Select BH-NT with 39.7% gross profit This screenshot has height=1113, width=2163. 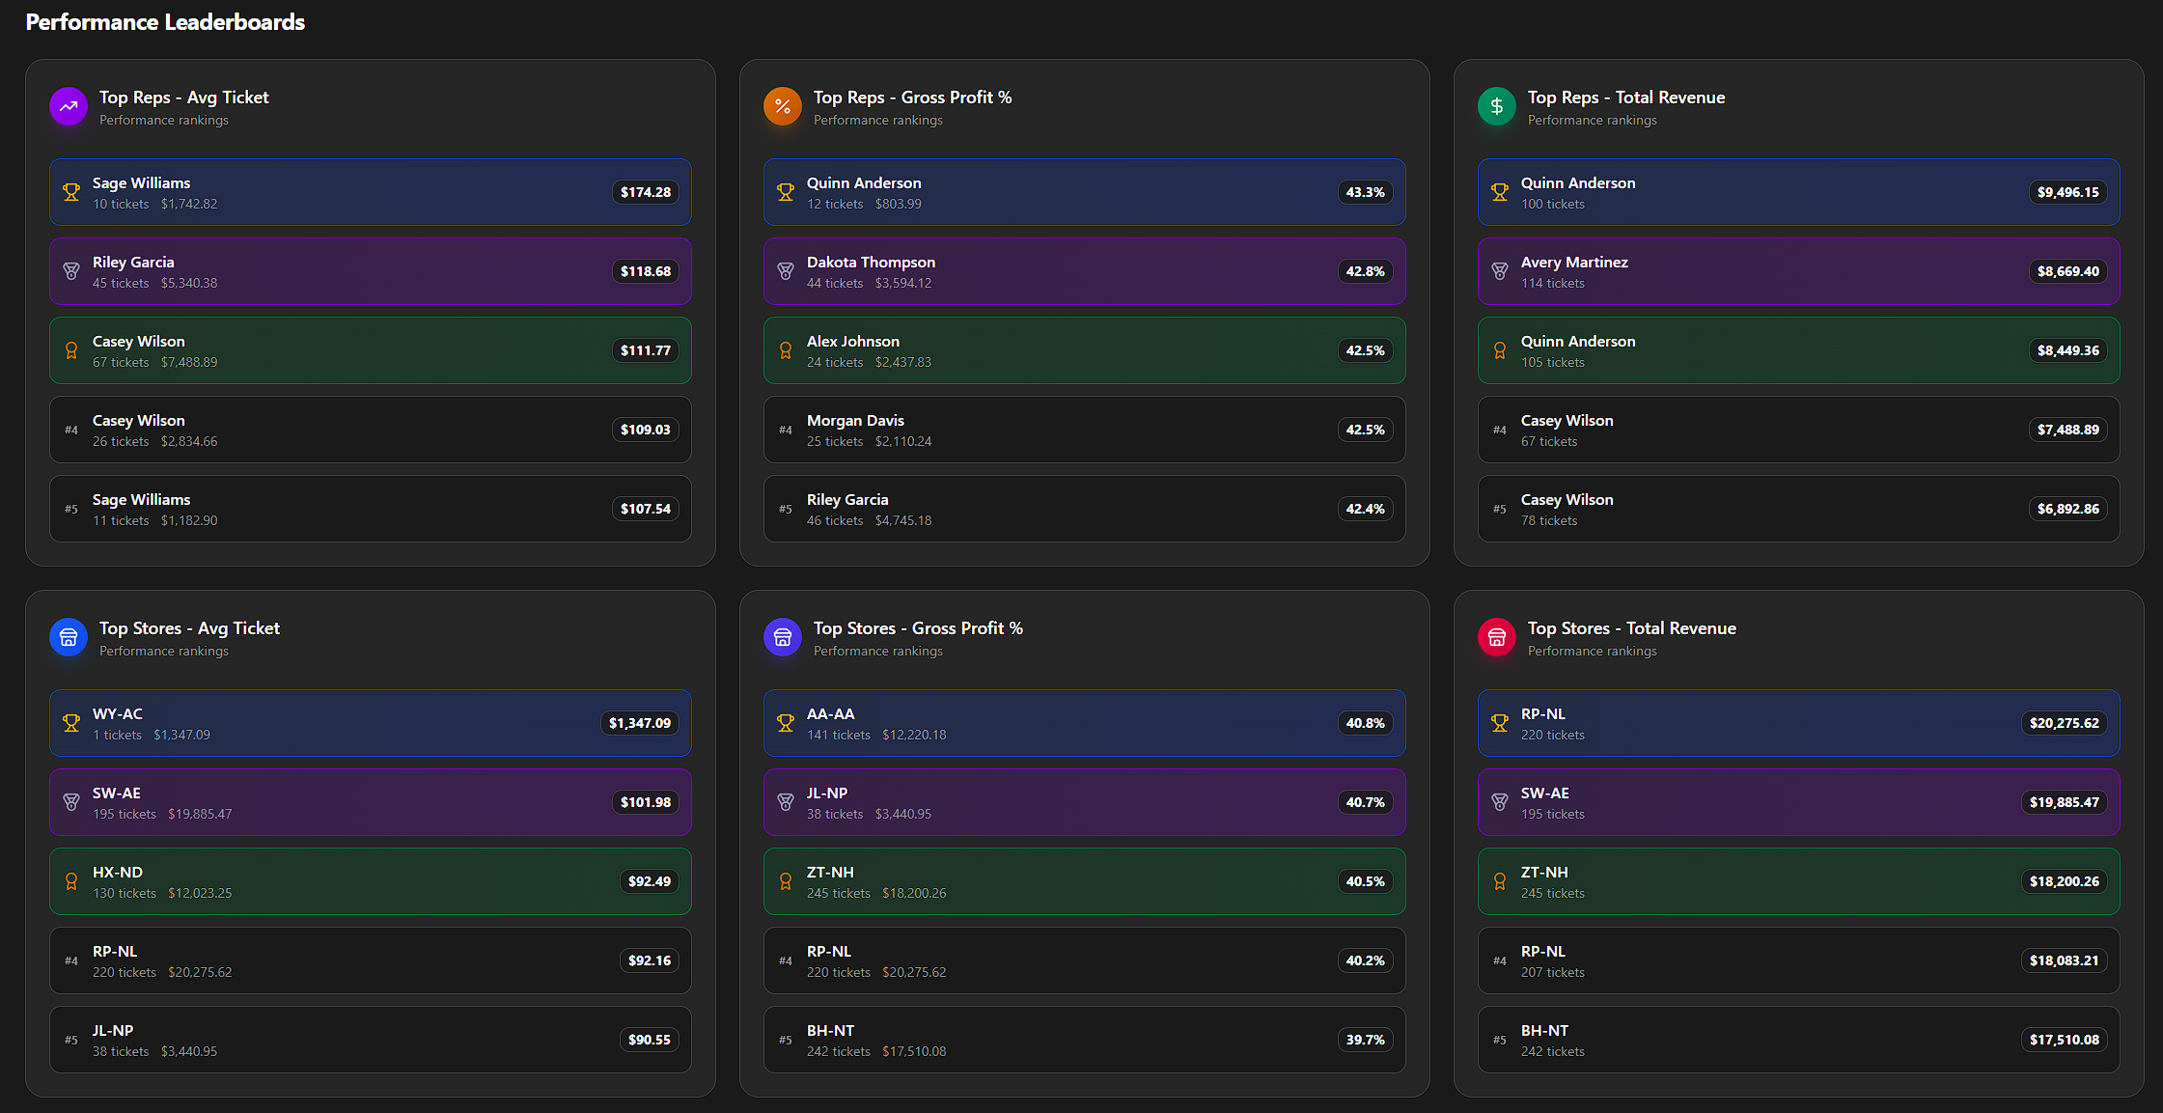pos(1085,1040)
